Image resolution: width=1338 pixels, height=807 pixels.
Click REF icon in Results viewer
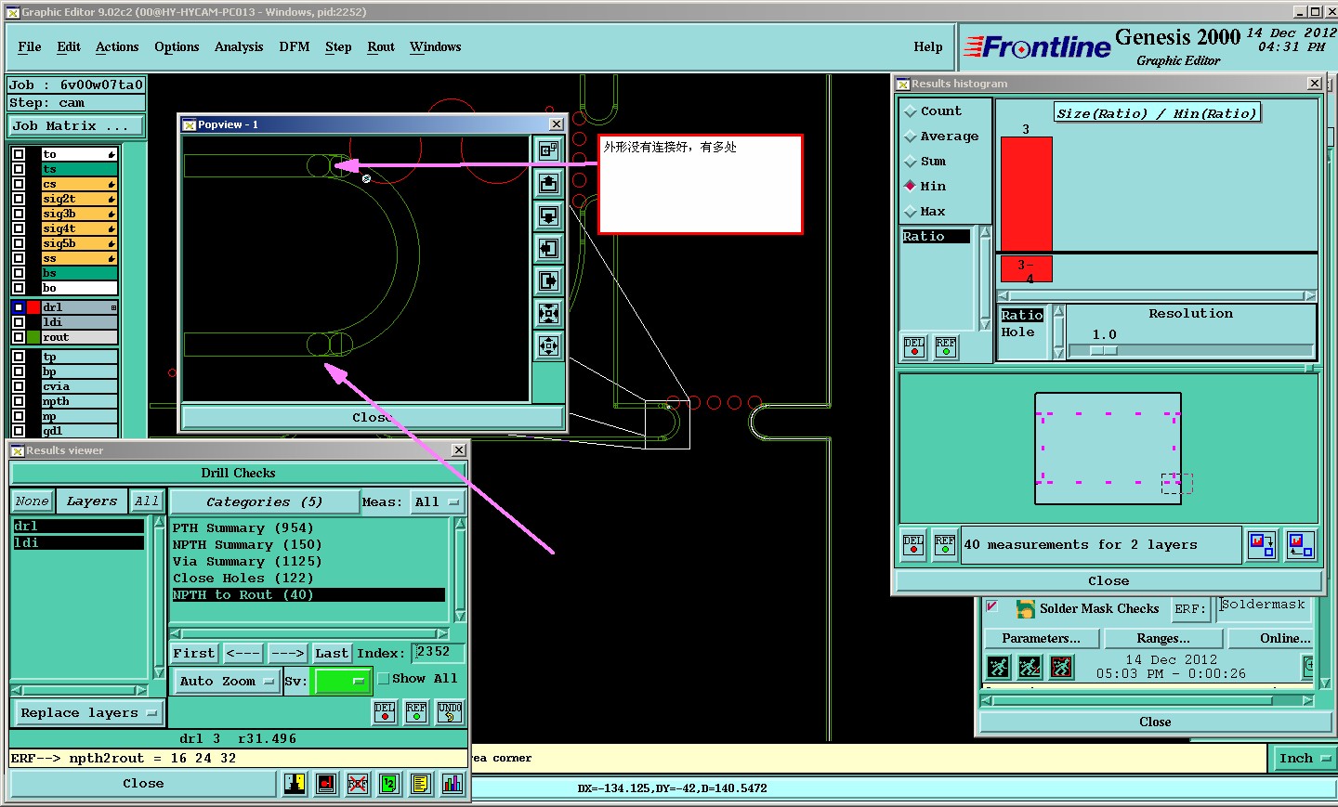tap(416, 712)
